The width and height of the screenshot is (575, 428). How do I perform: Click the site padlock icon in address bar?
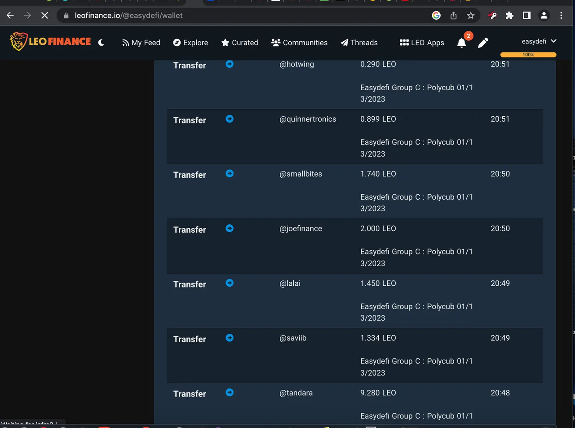[66, 16]
